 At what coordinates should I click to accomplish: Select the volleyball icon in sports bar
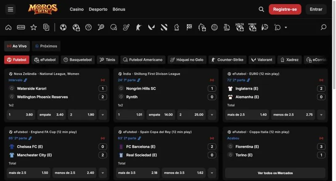tap(214, 27)
